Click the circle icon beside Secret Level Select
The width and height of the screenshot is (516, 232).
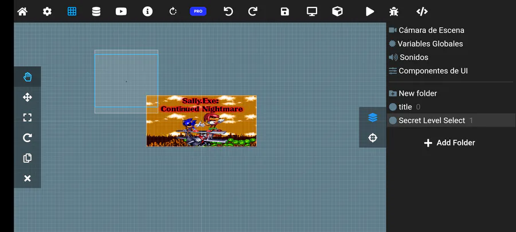pos(393,121)
